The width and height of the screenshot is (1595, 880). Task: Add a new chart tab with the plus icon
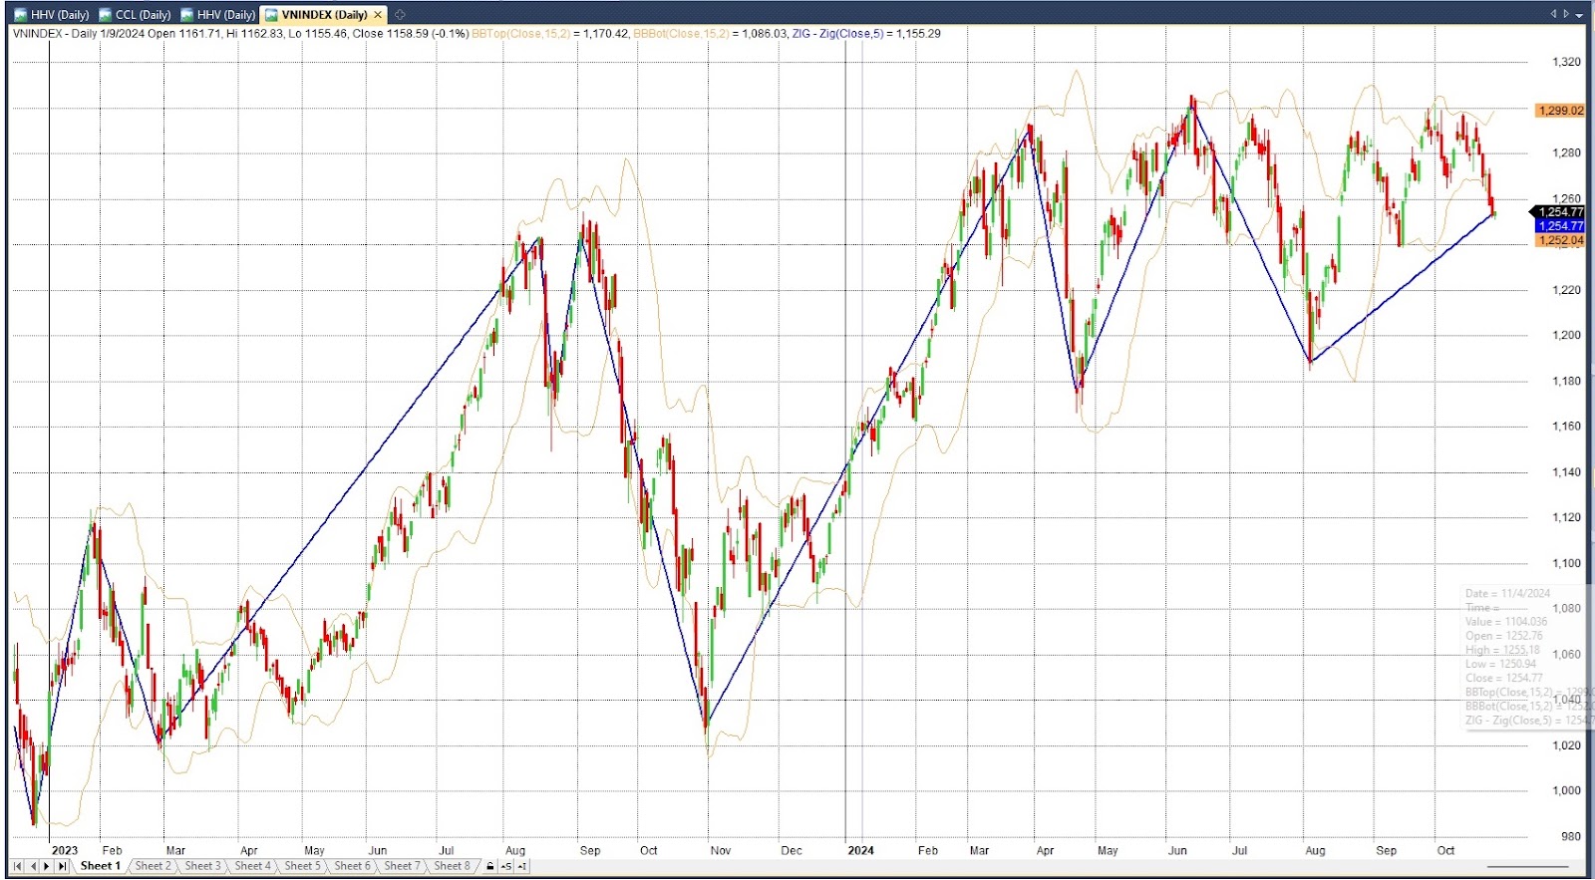400,14
